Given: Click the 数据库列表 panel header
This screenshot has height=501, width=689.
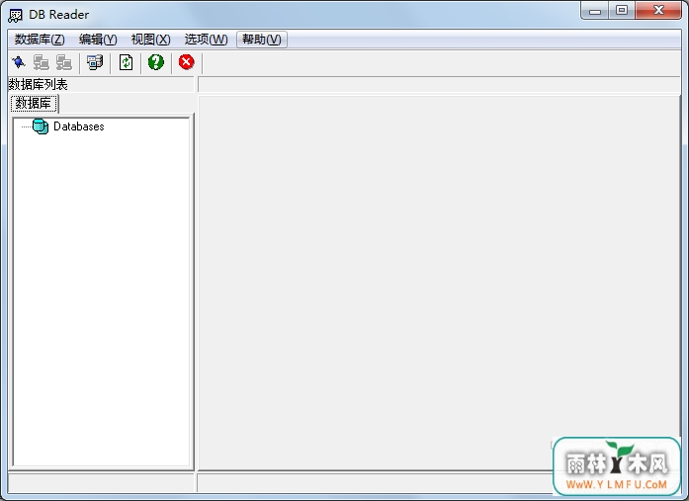Looking at the screenshot, I should pyautogui.click(x=101, y=84).
